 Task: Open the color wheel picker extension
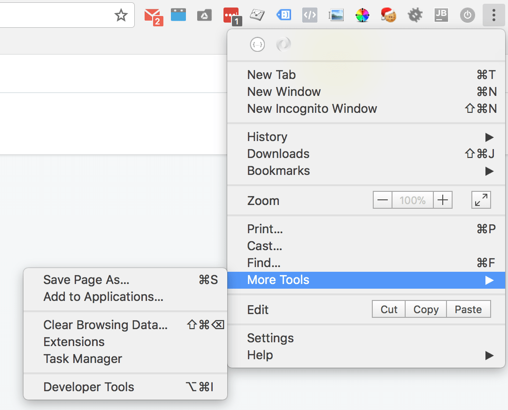pyautogui.click(x=362, y=15)
